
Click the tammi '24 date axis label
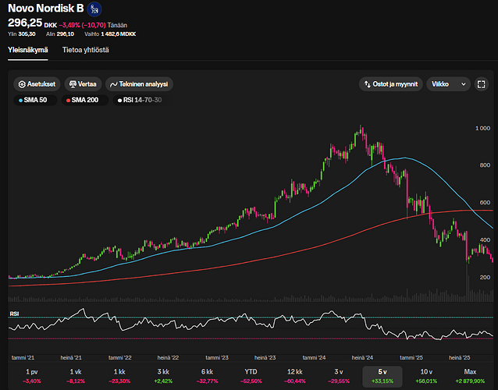coord(314,358)
